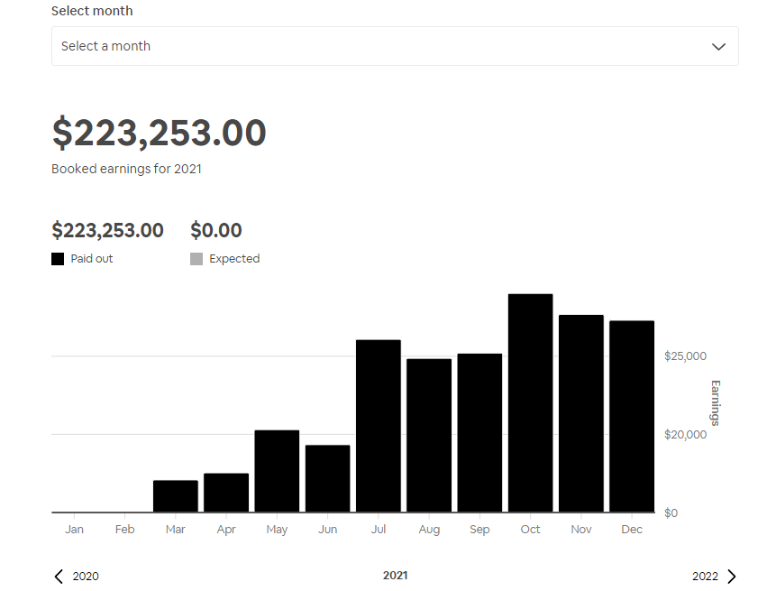Viewport: 767px width, 591px height.
Task: Select the March earnings bar
Action: click(x=176, y=496)
